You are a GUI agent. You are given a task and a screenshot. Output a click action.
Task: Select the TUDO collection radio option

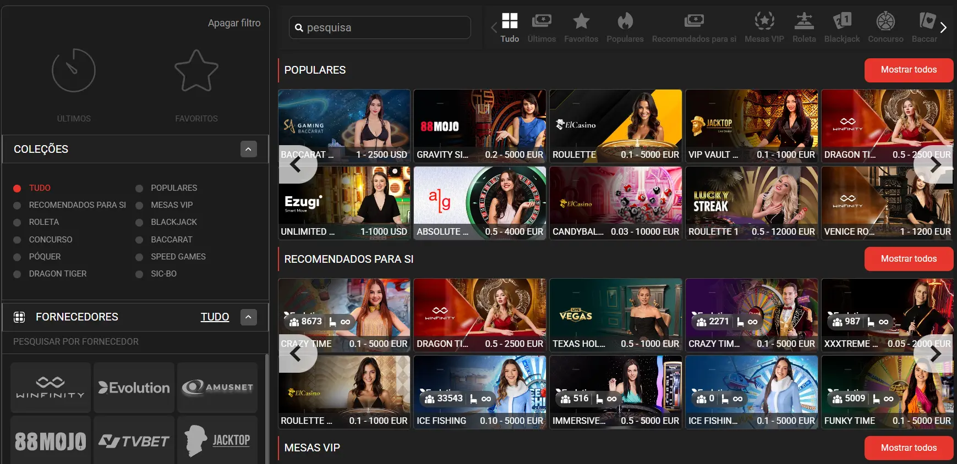17,188
